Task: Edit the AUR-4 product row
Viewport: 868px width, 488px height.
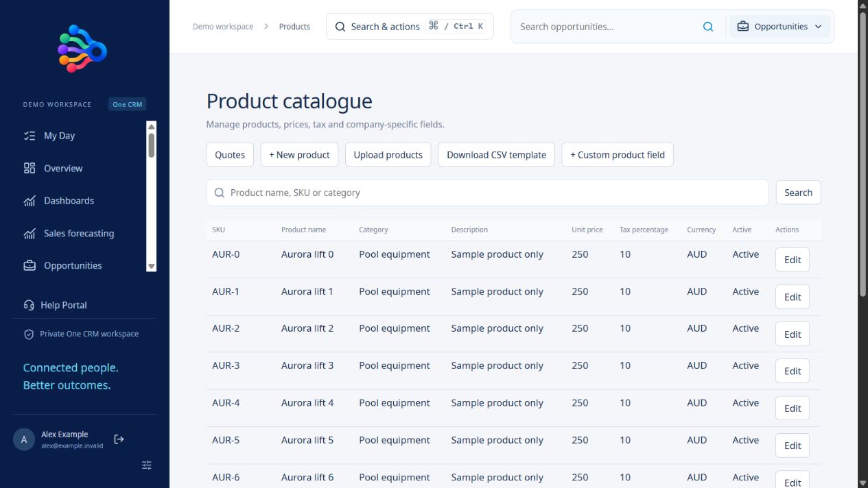Action: click(x=793, y=408)
